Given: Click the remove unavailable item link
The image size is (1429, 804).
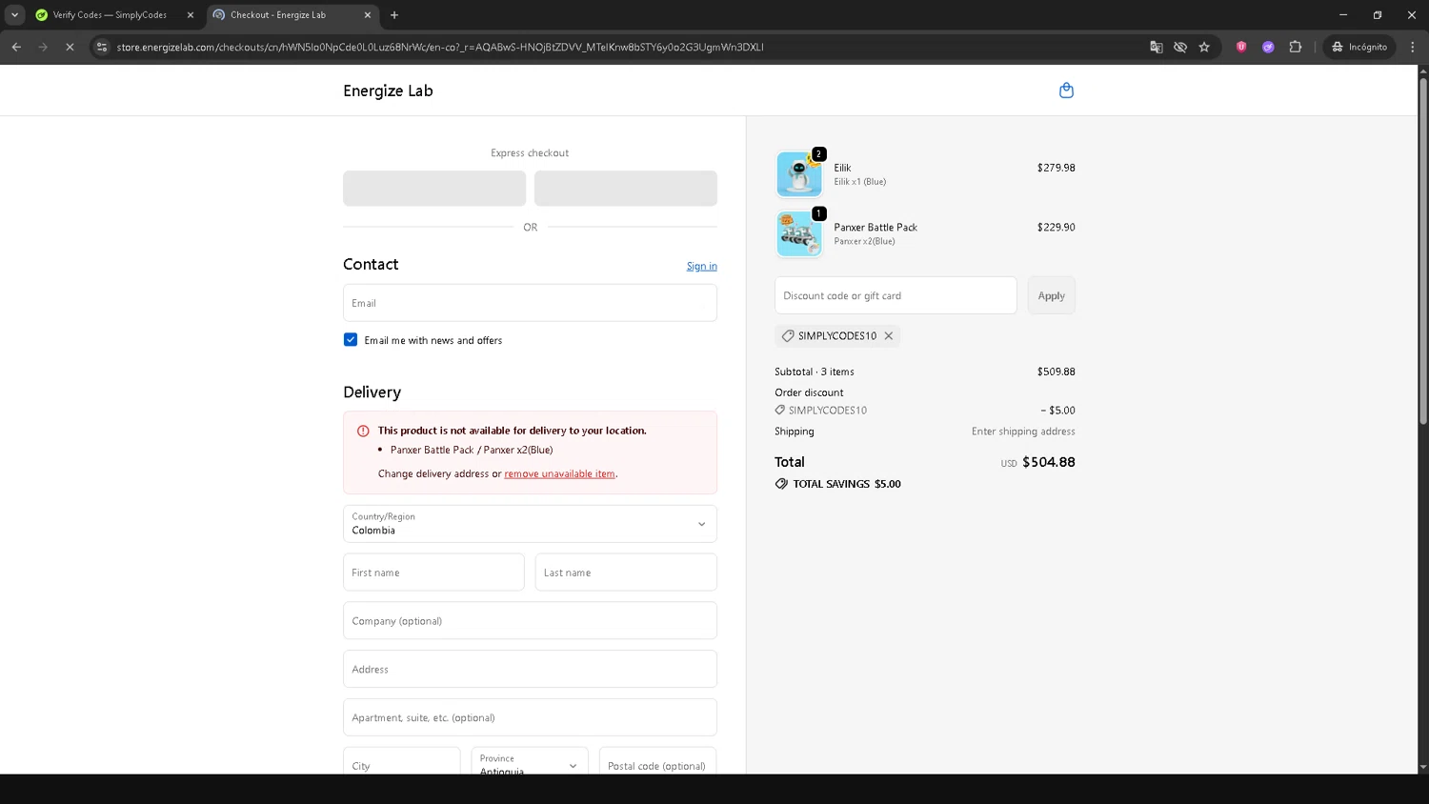Looking at the screenshot, I should click(559, 473).
